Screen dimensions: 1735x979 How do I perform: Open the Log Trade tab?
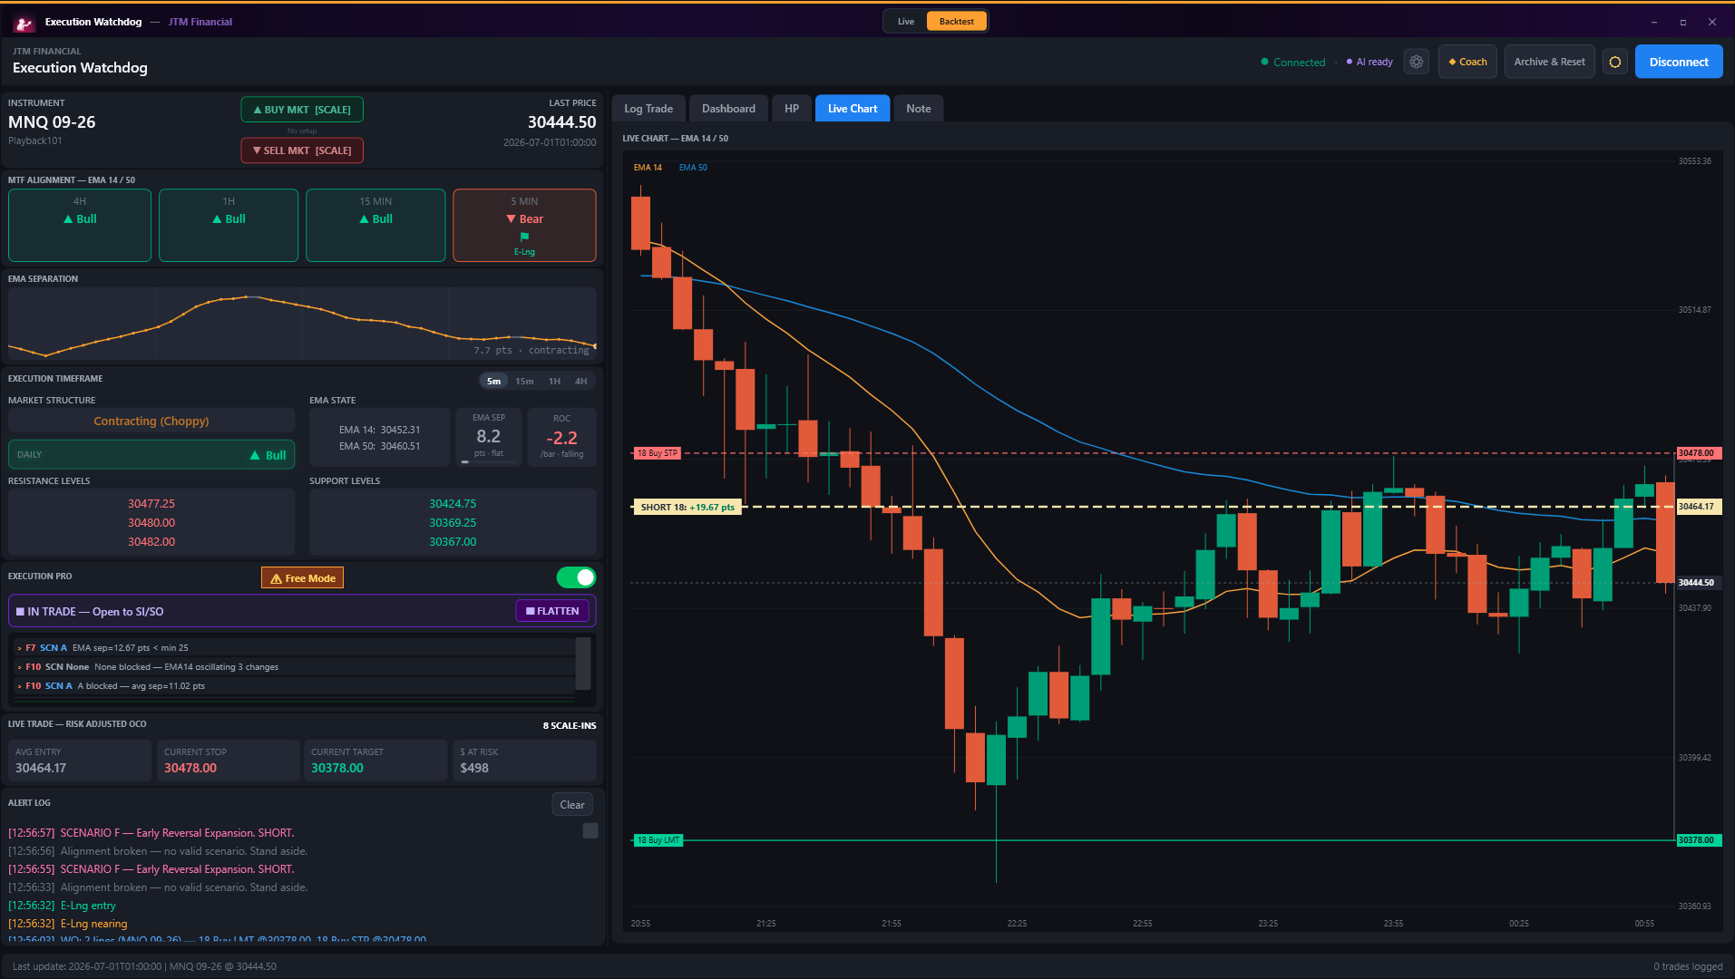[x=648, y=109]
